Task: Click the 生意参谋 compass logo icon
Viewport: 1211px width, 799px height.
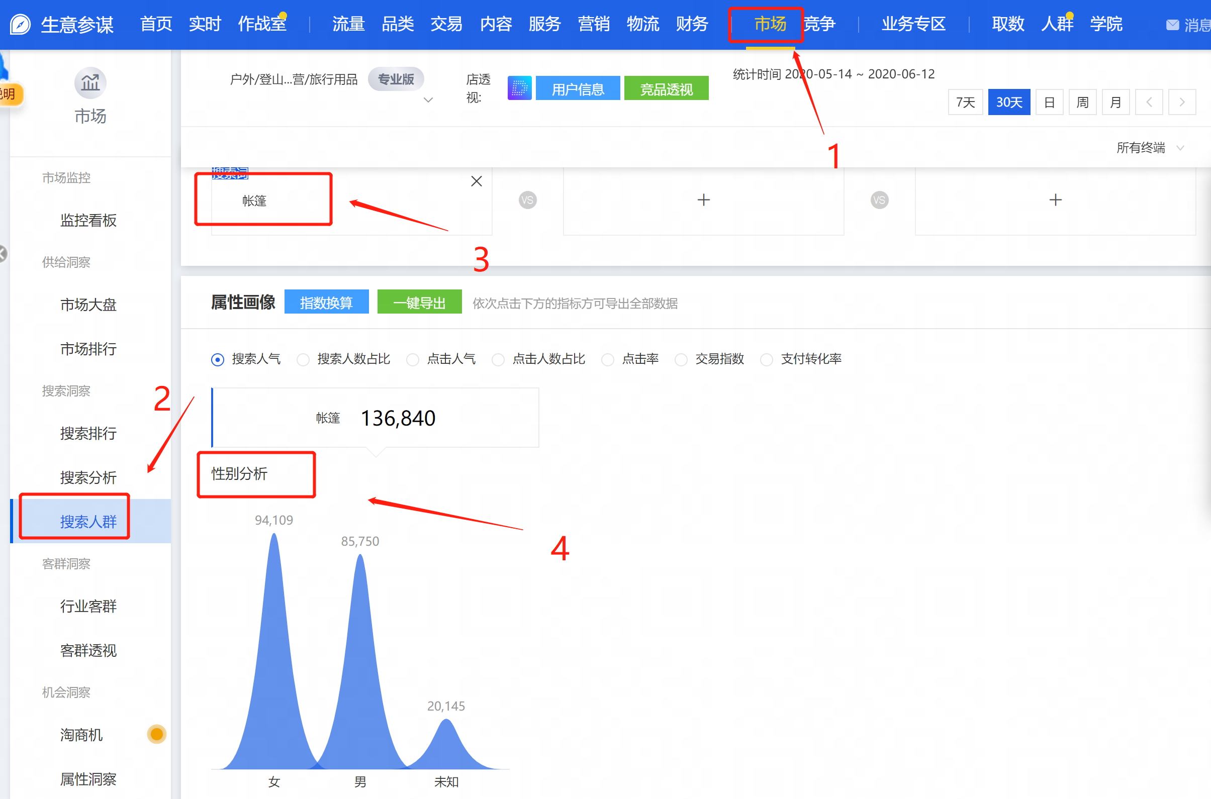Action: tap(21, 24)
